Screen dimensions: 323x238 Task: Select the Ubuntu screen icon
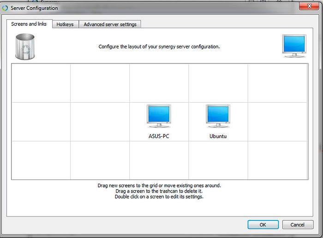218,116
